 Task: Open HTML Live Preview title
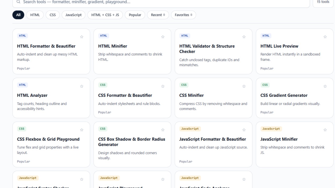point(280,46)
